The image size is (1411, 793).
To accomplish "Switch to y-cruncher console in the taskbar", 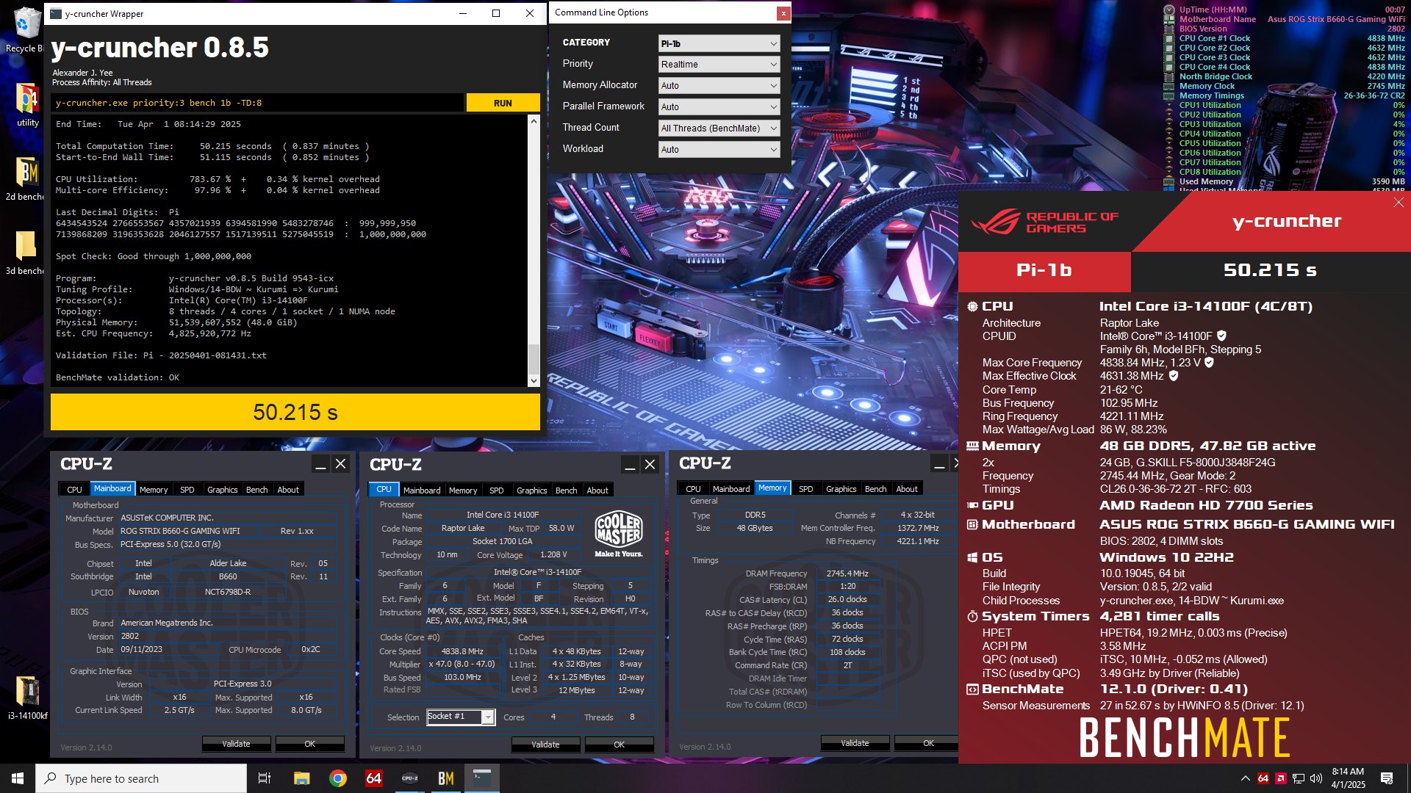I will point(482,778).
